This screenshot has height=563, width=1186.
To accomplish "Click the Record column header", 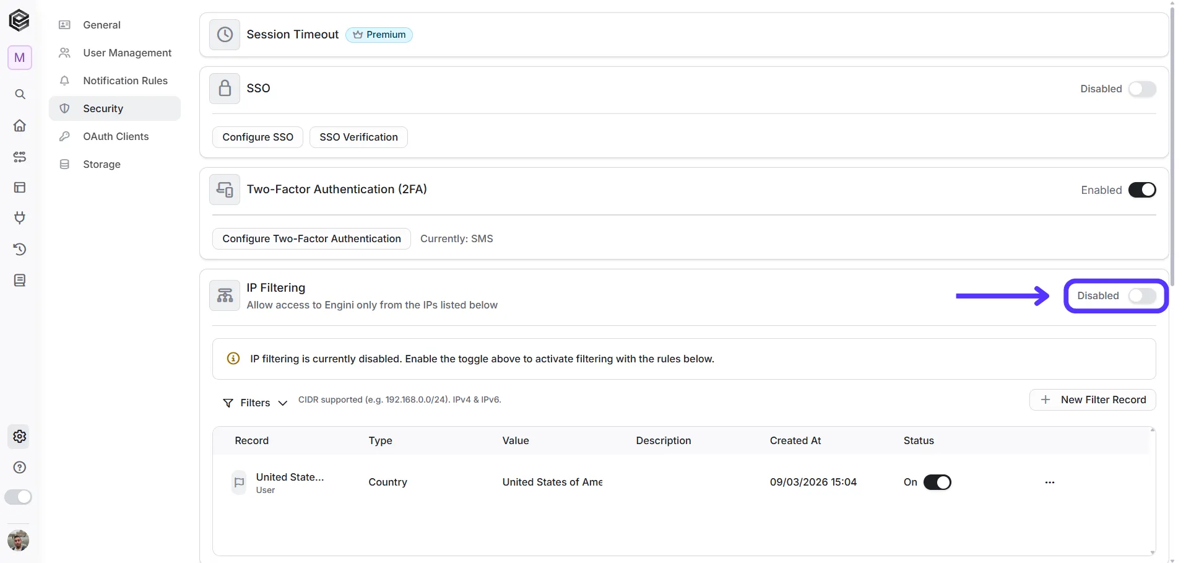I will (251, 441).
